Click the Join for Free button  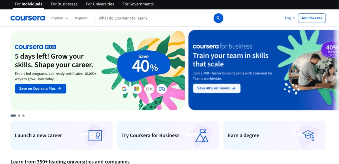coord(312,18)
